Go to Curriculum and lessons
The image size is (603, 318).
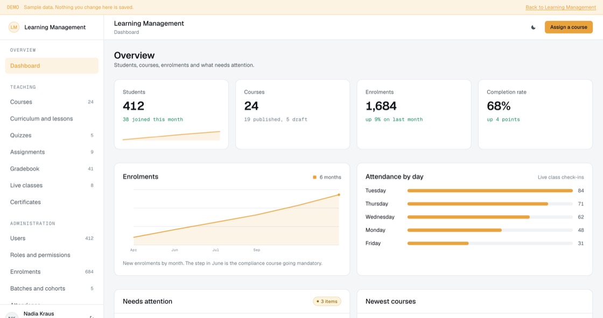coord(52,119)
